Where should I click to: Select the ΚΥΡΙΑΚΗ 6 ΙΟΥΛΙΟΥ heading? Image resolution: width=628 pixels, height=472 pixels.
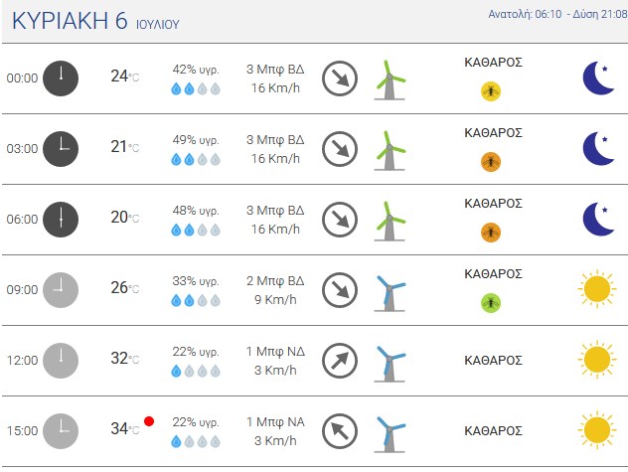tap(95, 21)
